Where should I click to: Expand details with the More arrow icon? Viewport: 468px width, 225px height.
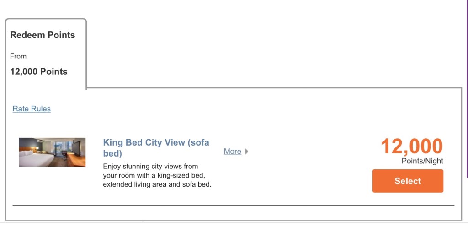[x=247, y=152]
